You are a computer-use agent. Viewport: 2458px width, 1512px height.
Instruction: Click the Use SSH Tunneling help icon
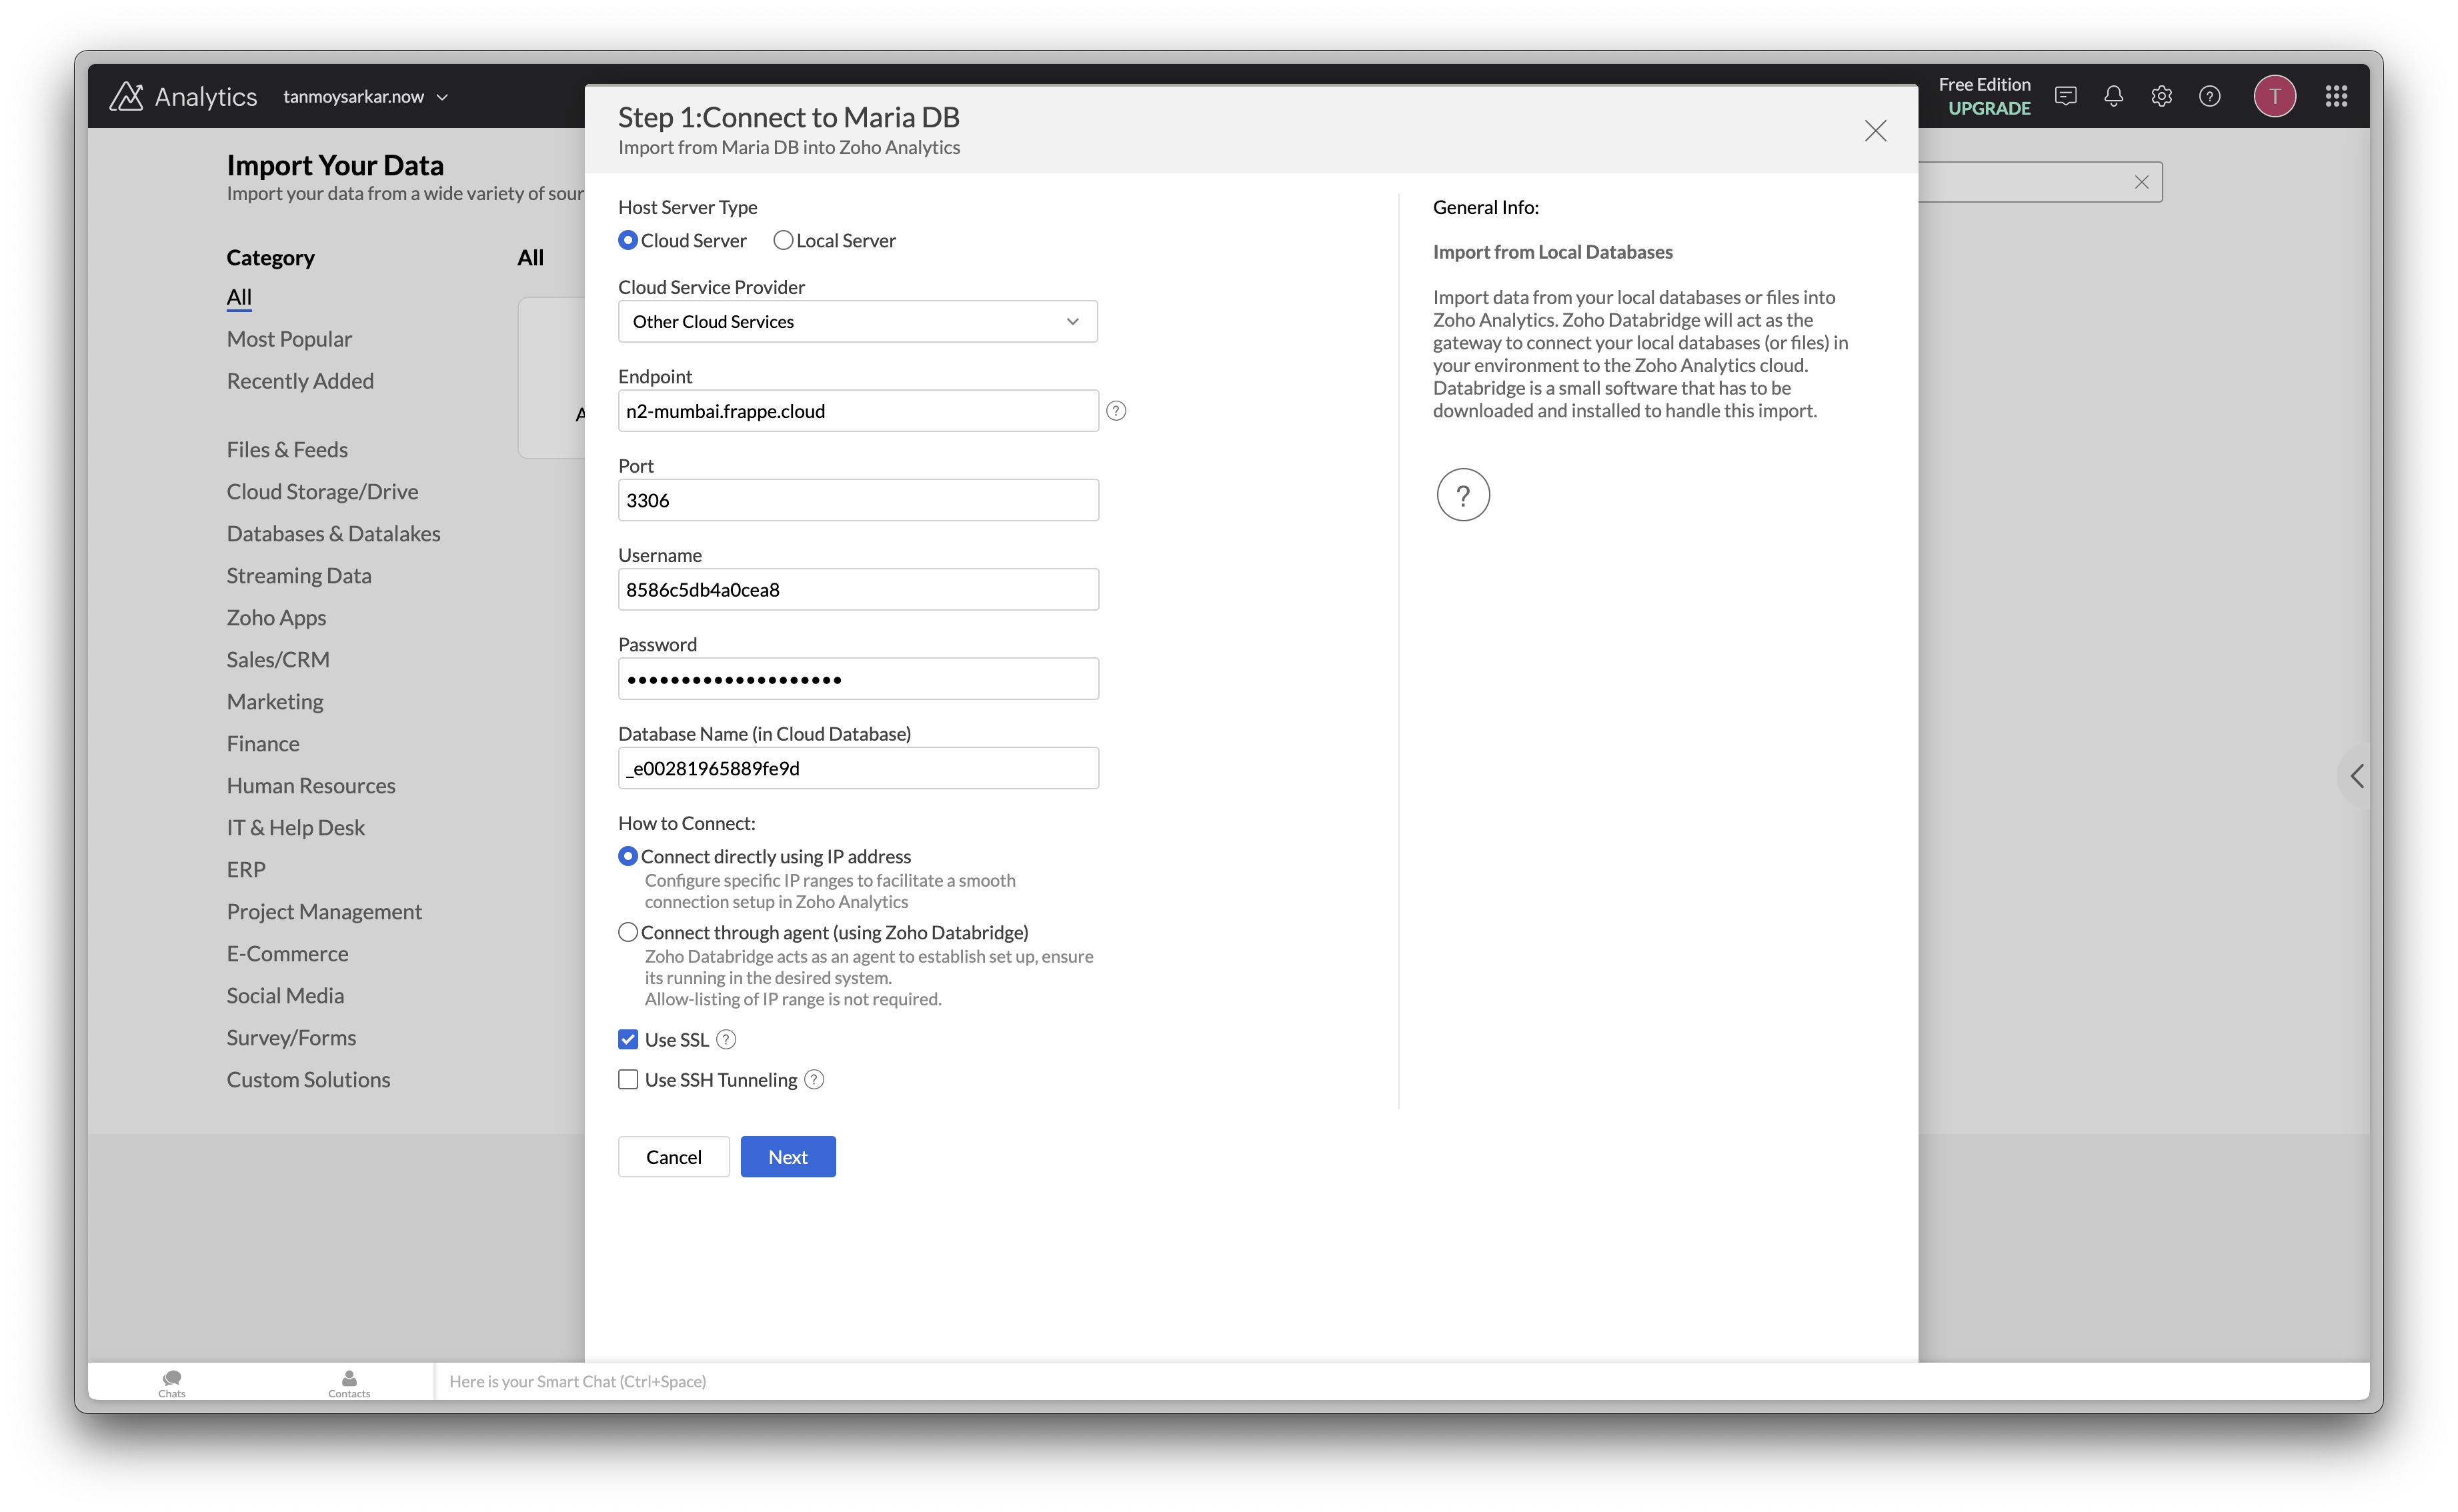pos(814,1080)
